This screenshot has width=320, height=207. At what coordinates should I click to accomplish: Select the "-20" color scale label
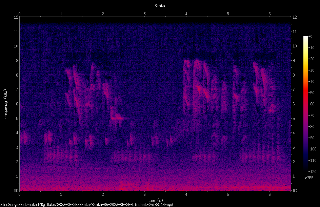tap(311, 59)
